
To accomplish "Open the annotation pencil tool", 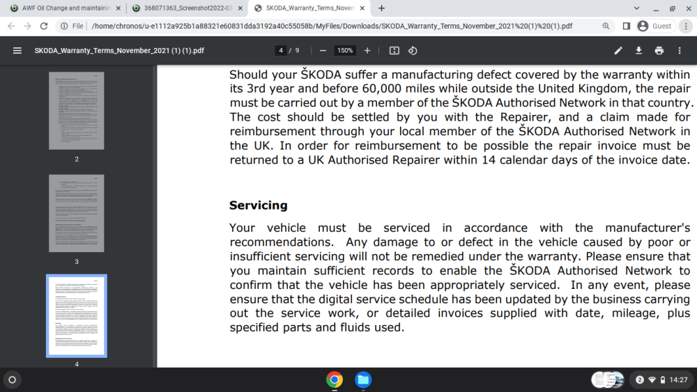I will pos(618,51).
